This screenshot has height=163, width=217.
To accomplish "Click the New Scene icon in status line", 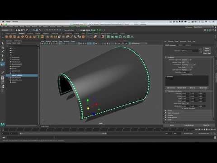I will pyautogui.click(x=16, y=30).
